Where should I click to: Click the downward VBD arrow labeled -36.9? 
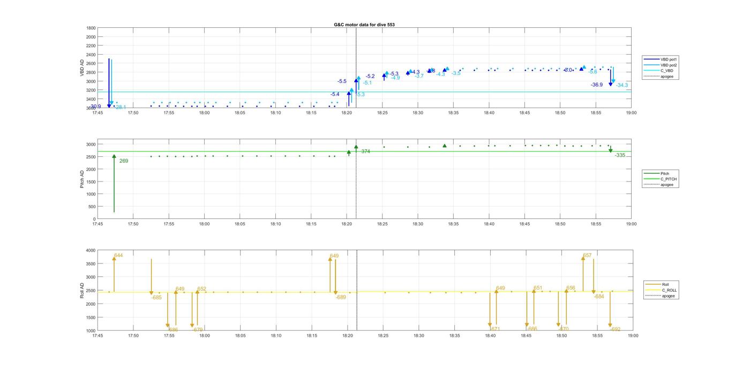610,77
